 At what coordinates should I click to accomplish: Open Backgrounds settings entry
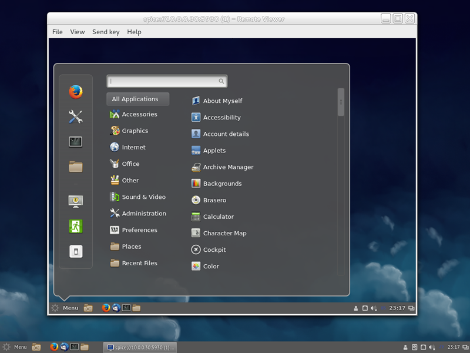(x=217, y=184)
